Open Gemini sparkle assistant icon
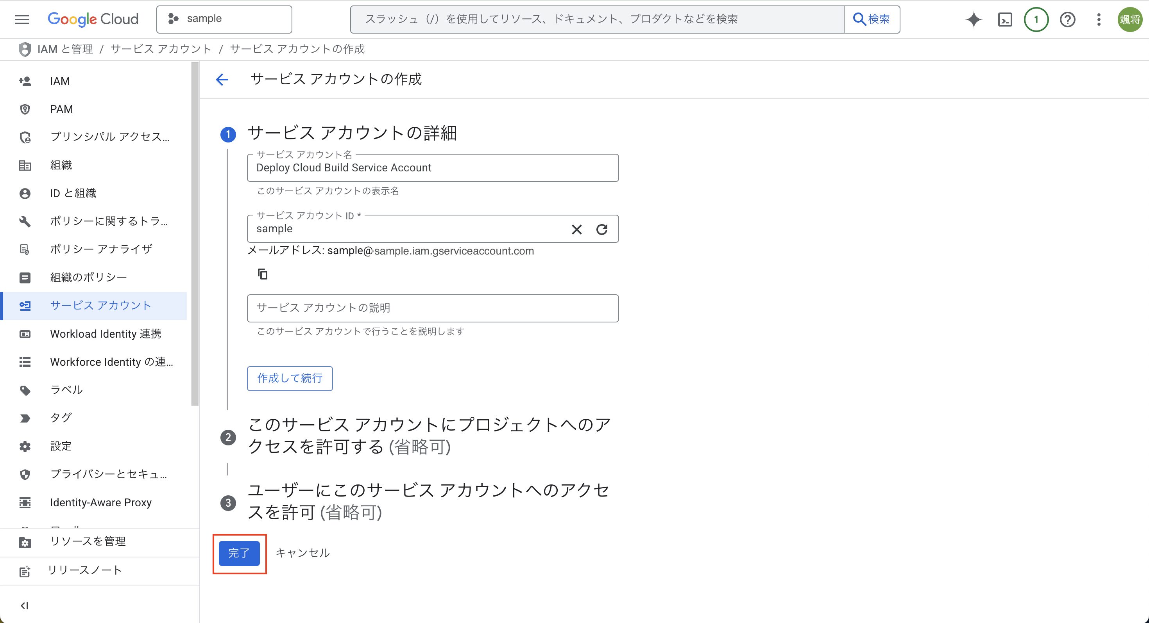Viewport: 1149px width, 623px height. (974, 19)
